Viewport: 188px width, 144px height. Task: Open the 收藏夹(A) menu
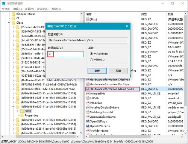42,9
